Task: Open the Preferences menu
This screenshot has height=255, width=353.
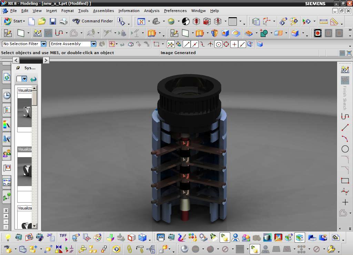Action: click(x=175, y=11)
